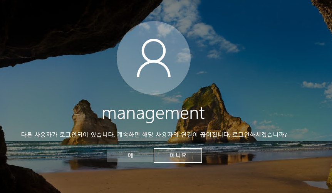Click the management account name

click(x=154, y=114)
